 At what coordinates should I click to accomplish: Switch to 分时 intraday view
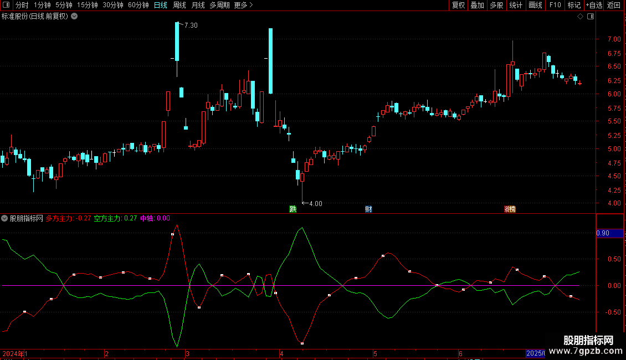click(x=22, y=5)
